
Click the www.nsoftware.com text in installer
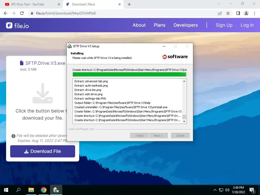81,129
